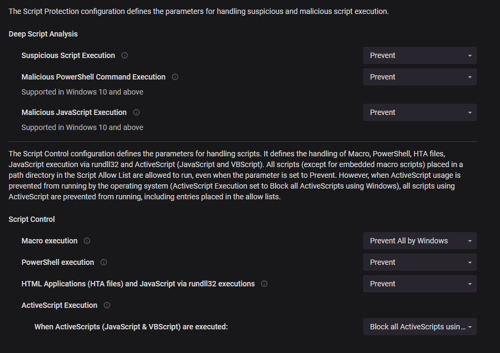Open the Macro execution info tooltip icon
Screen dimensions: 500x353
87,241
